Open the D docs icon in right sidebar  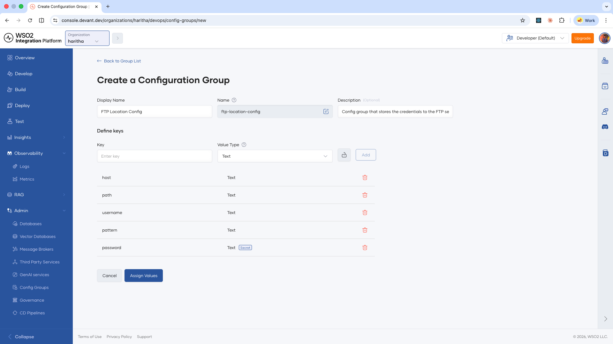point(605,153)
